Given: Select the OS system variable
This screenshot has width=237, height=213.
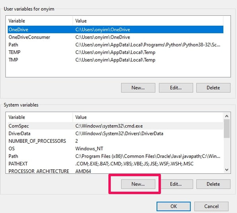Looking at the screenshot, I should pyautogui.click(x=115, y=149).
